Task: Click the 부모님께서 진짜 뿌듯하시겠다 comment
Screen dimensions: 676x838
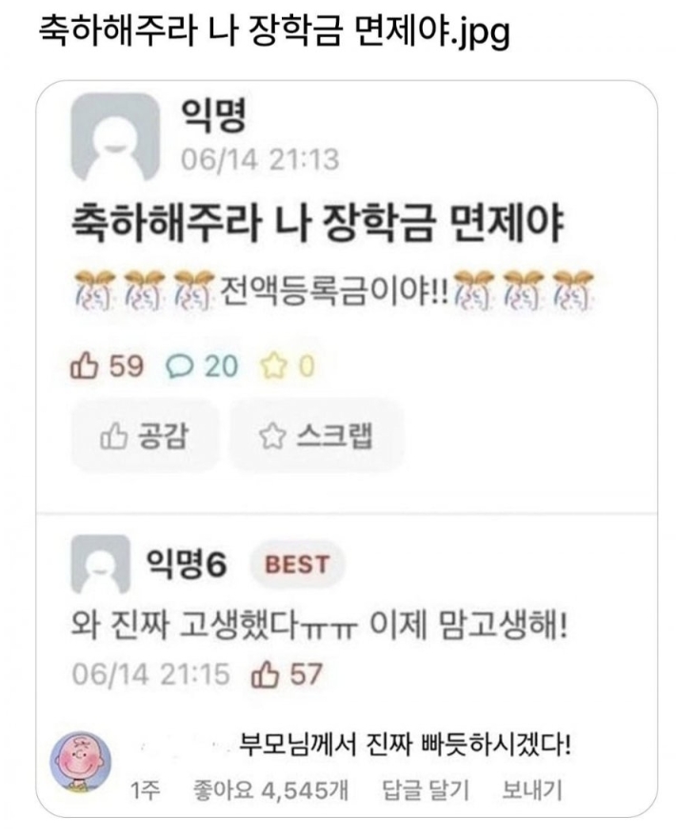Action: 405,745
